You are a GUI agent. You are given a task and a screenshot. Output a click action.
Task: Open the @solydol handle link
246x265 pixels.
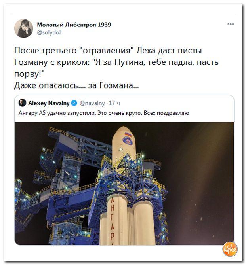click(x=49, y=32)
